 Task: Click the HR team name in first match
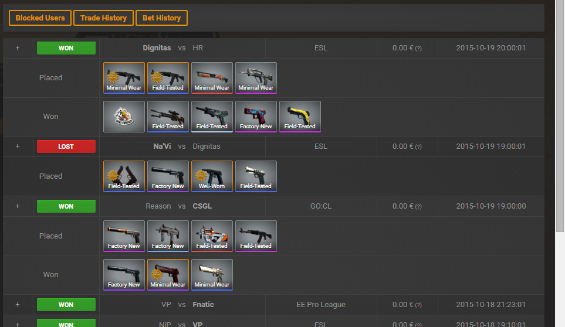pos(198,48)
